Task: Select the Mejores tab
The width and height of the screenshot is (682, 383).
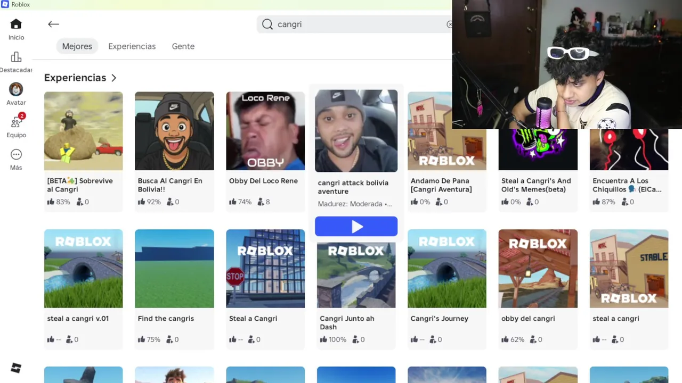Action: (x=77, y=46)
